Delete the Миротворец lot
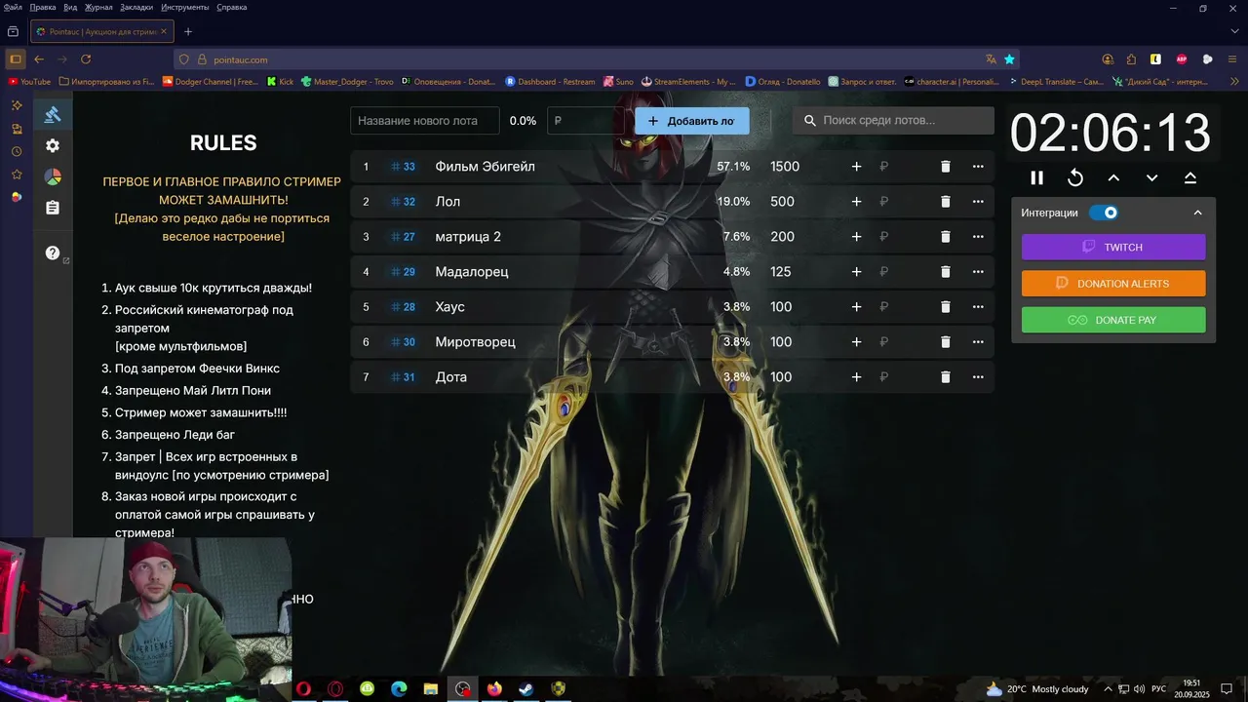This screenshot has width=1248, height=702. click(x=945, y=342)
